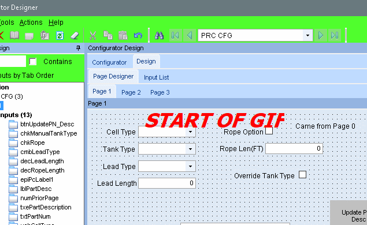Viewport: 367px width, 225px height.
Task: Click the Came from Page 0 label
Action: tap(325, 126)
